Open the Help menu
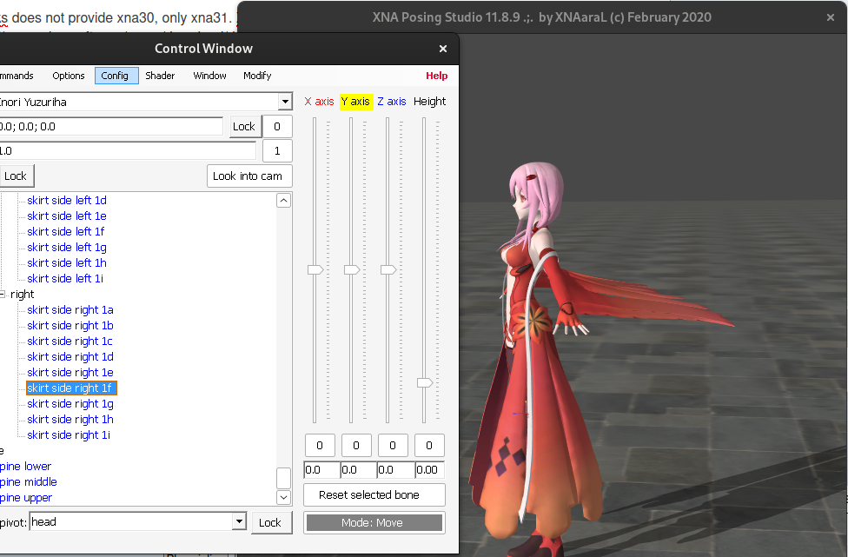 pos(436,76)
